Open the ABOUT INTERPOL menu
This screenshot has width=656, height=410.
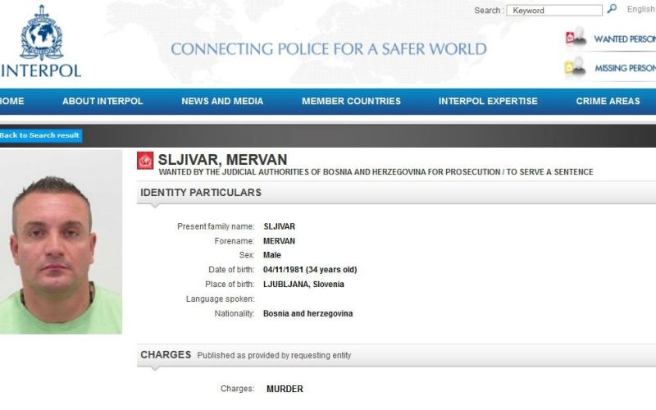102,101
